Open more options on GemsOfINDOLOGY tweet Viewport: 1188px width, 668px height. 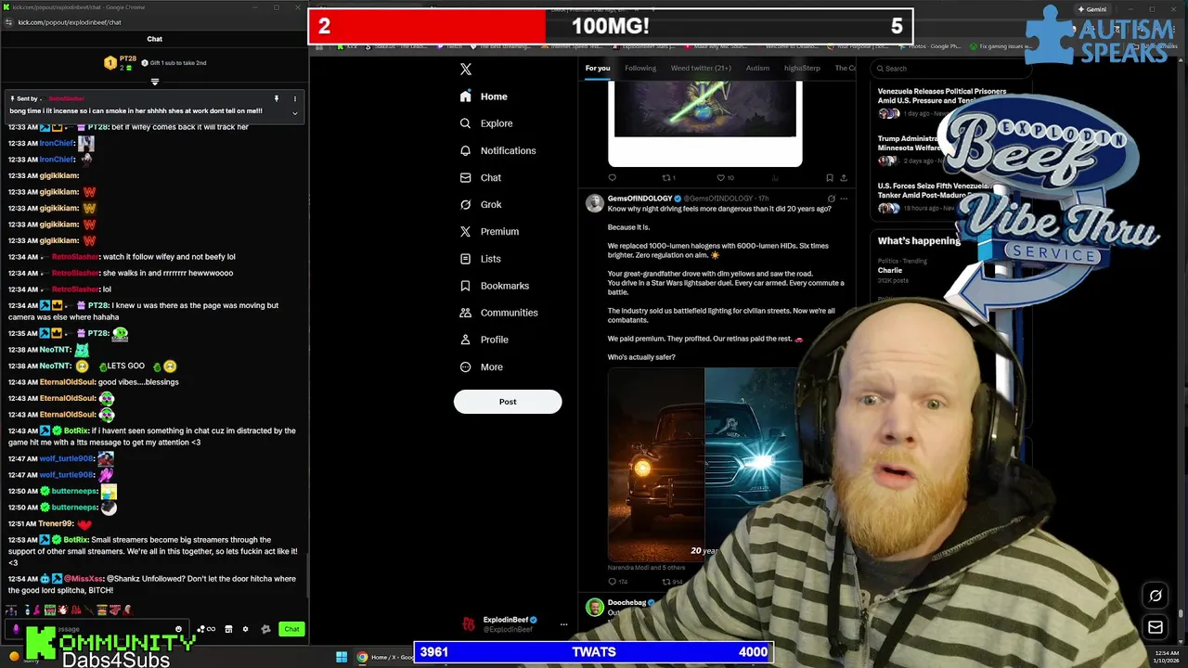coord(844,199)
